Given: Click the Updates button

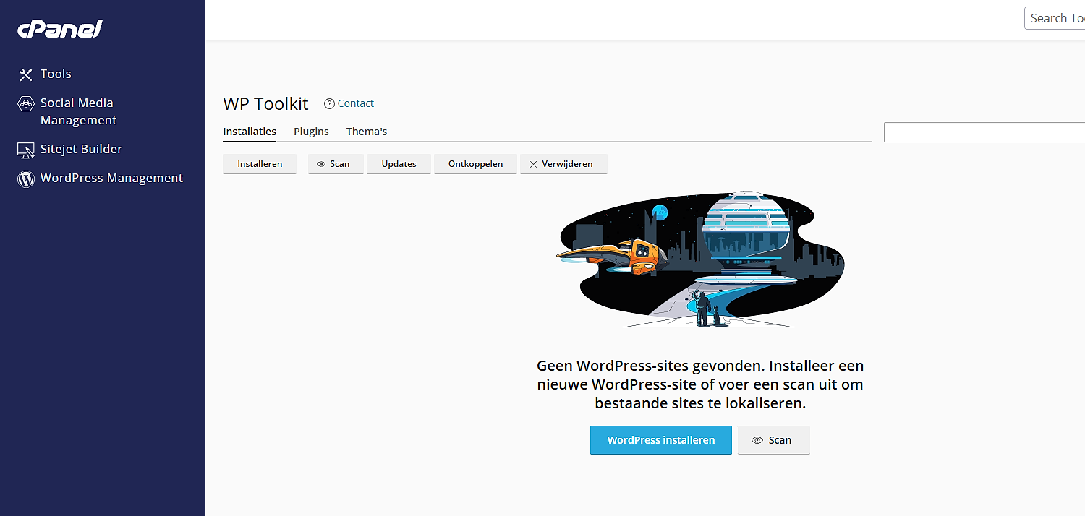Looking at the screenshot, I should point(399,164).
